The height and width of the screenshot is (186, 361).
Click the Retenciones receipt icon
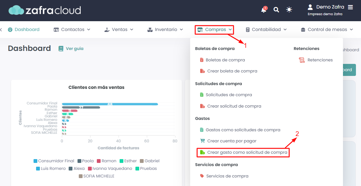[x=302, y=60]
